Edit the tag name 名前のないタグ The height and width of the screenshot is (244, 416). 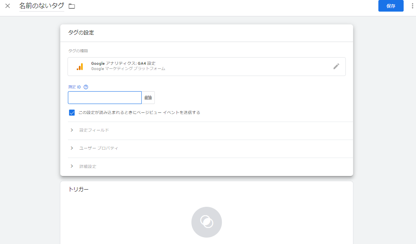(x=42, y=6)
